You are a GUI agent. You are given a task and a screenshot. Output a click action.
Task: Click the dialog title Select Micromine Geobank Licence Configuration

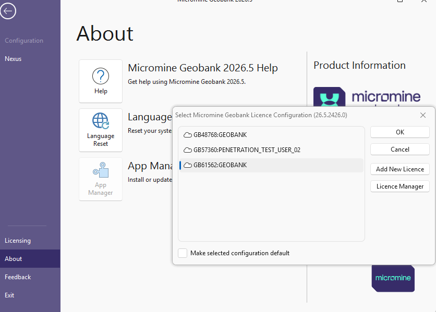(261, 115)
